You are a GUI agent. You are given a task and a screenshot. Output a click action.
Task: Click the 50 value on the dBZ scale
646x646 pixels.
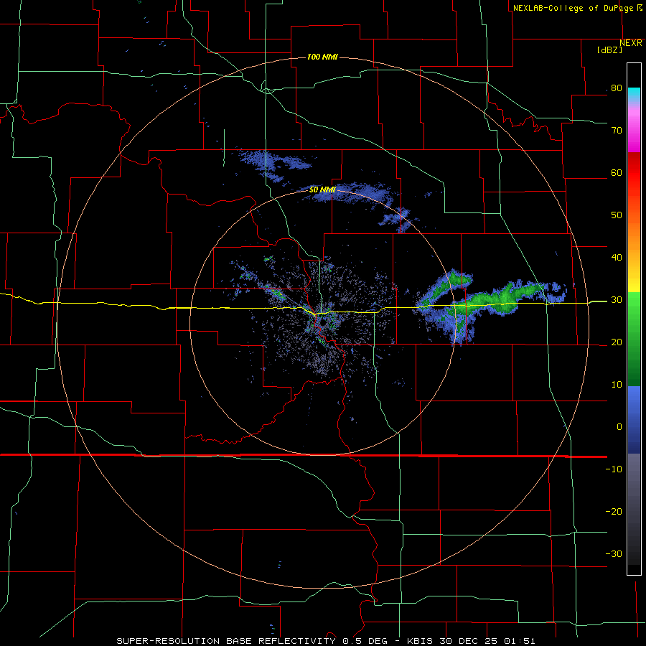click(x=617, y=215)
